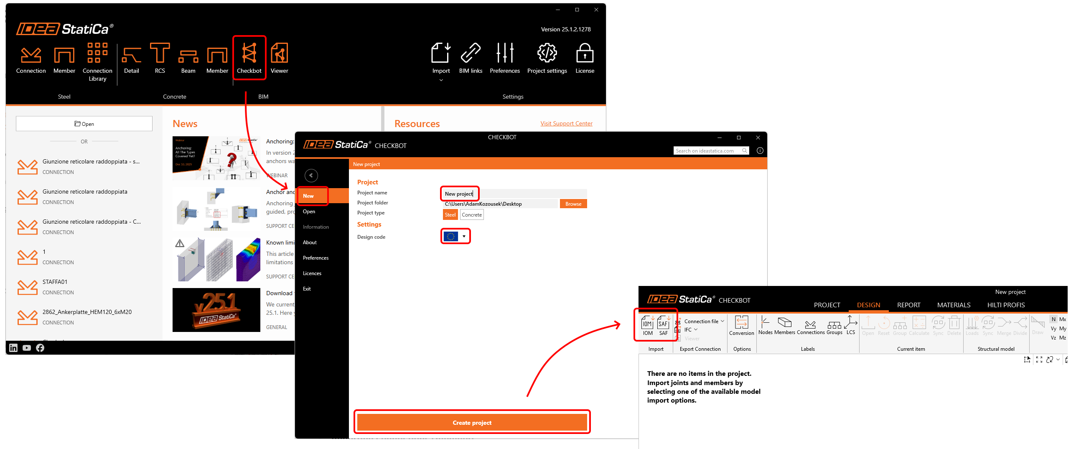Click the info icon beside the search box
This screenshot has height=449, width=1071.
pyautogui.click(x=760, y=151)
